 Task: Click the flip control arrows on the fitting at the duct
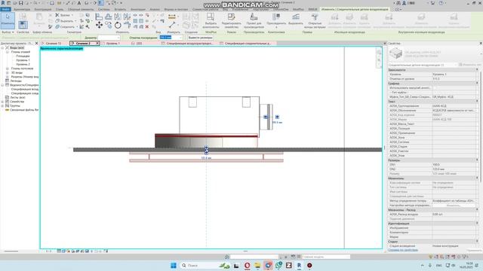206,150
